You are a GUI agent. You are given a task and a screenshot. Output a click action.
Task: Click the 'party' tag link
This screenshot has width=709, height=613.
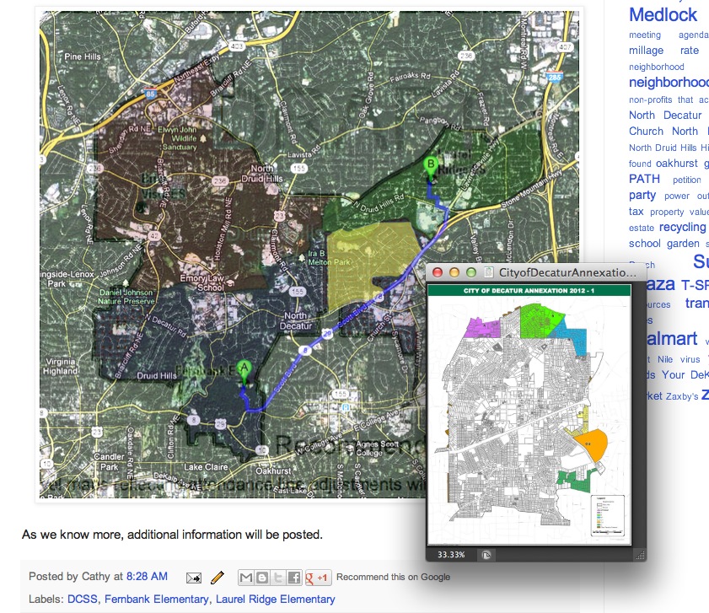642,195
